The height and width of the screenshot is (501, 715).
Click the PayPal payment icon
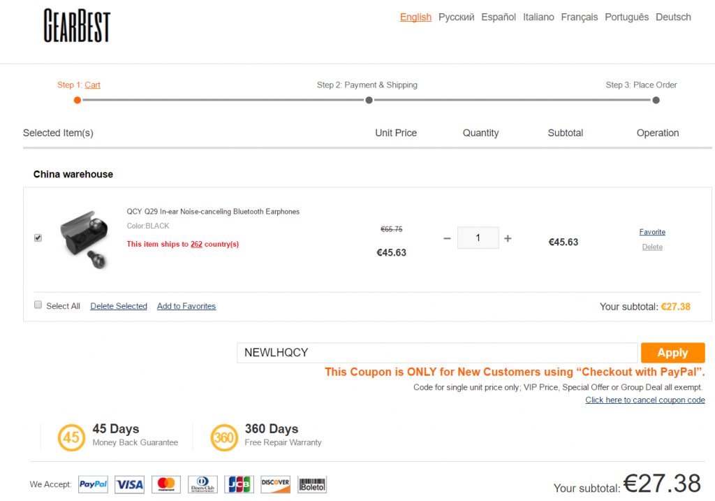pyautogui.click(x=93, y=484)
